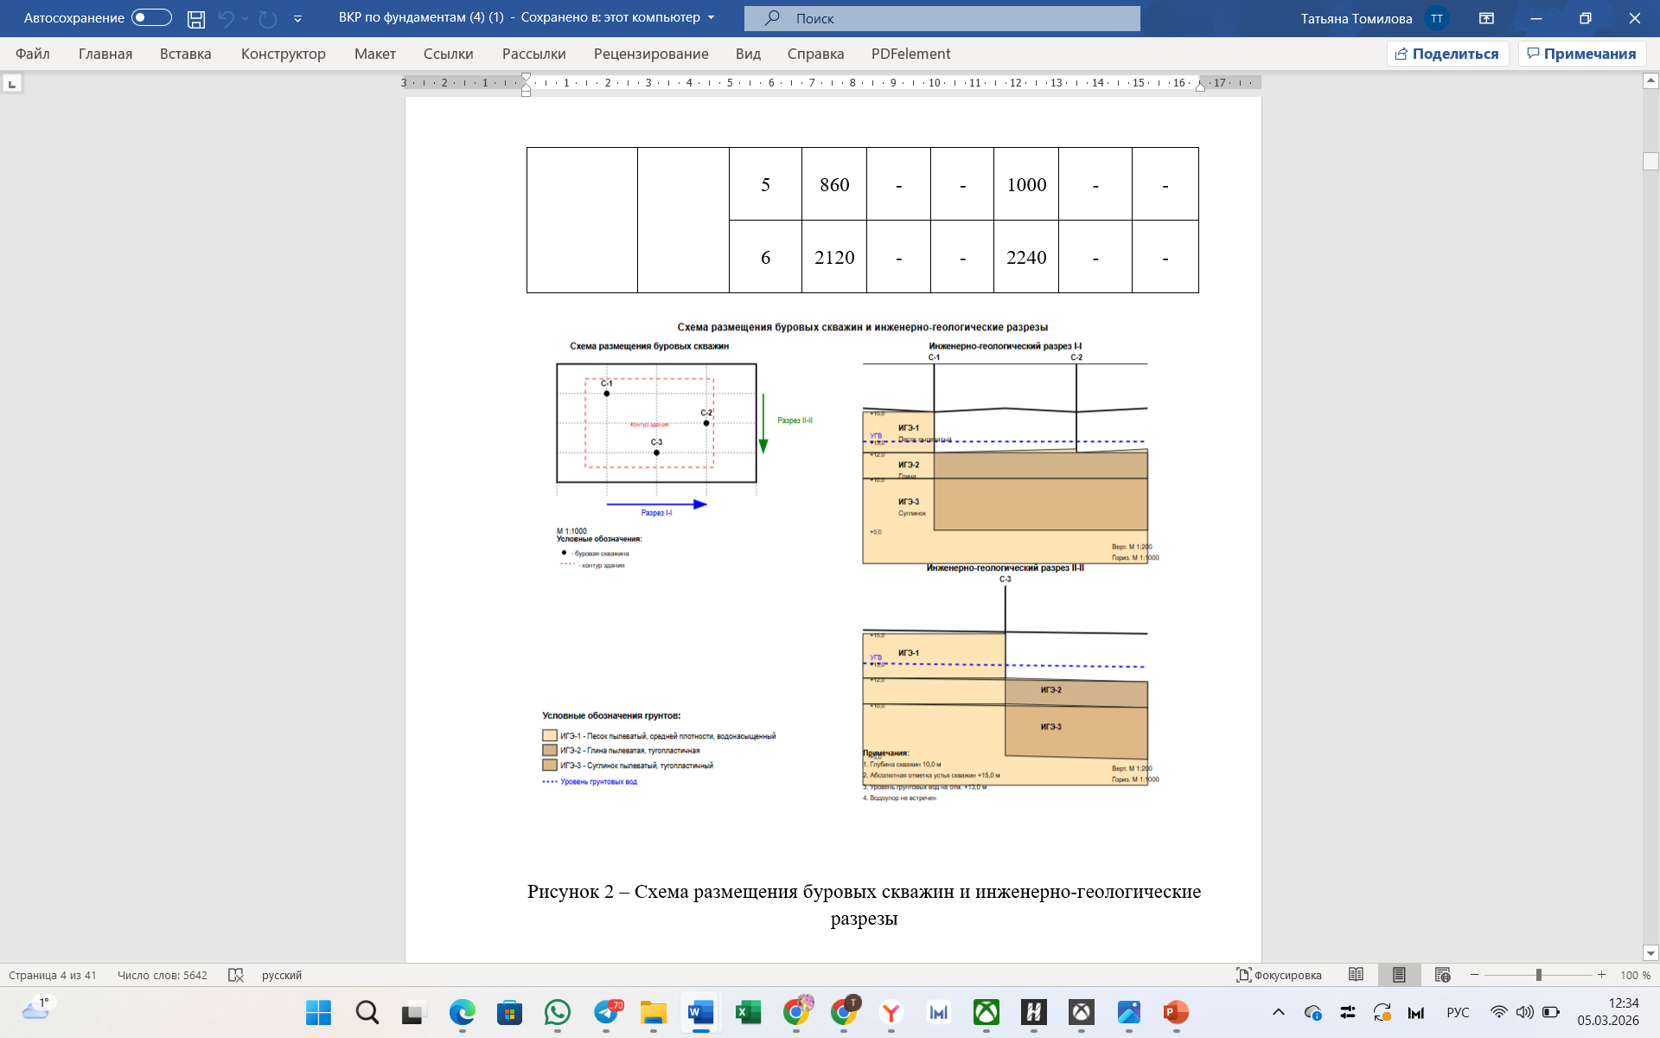
Task: Select table cell containing 860
Action: click(834, 184)
